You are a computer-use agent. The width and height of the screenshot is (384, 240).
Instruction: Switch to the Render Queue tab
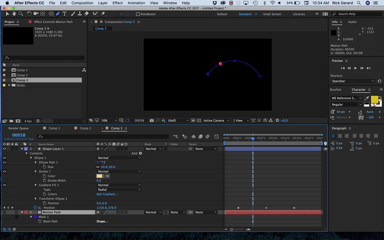[18, 128]
